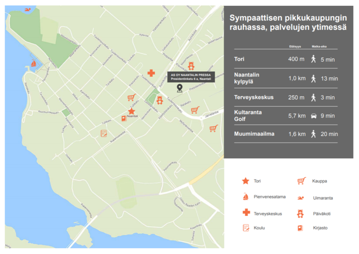Click the Terveyskeskus row in distance table
Viewport: 359px width, 254px height.
coord(285,97)
